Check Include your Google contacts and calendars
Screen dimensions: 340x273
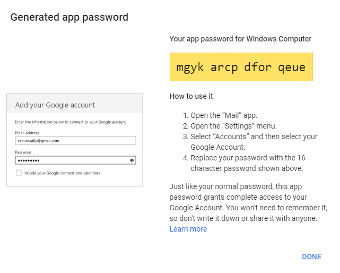point(19,173)
